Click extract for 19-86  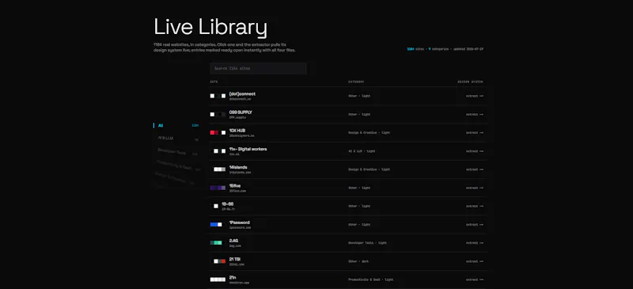tap(475, 206)
